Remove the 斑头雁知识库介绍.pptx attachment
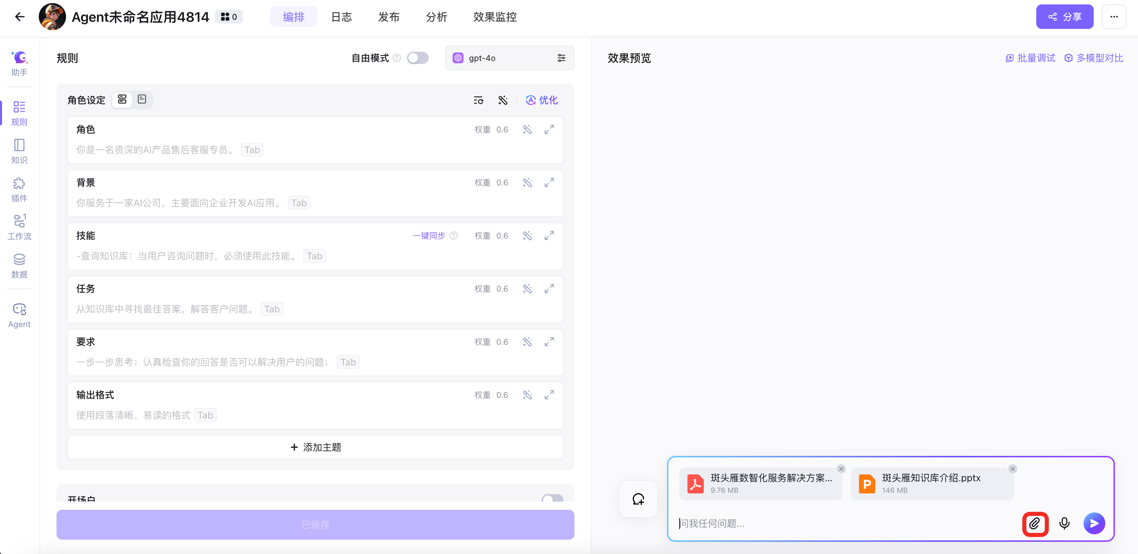 1012,469
